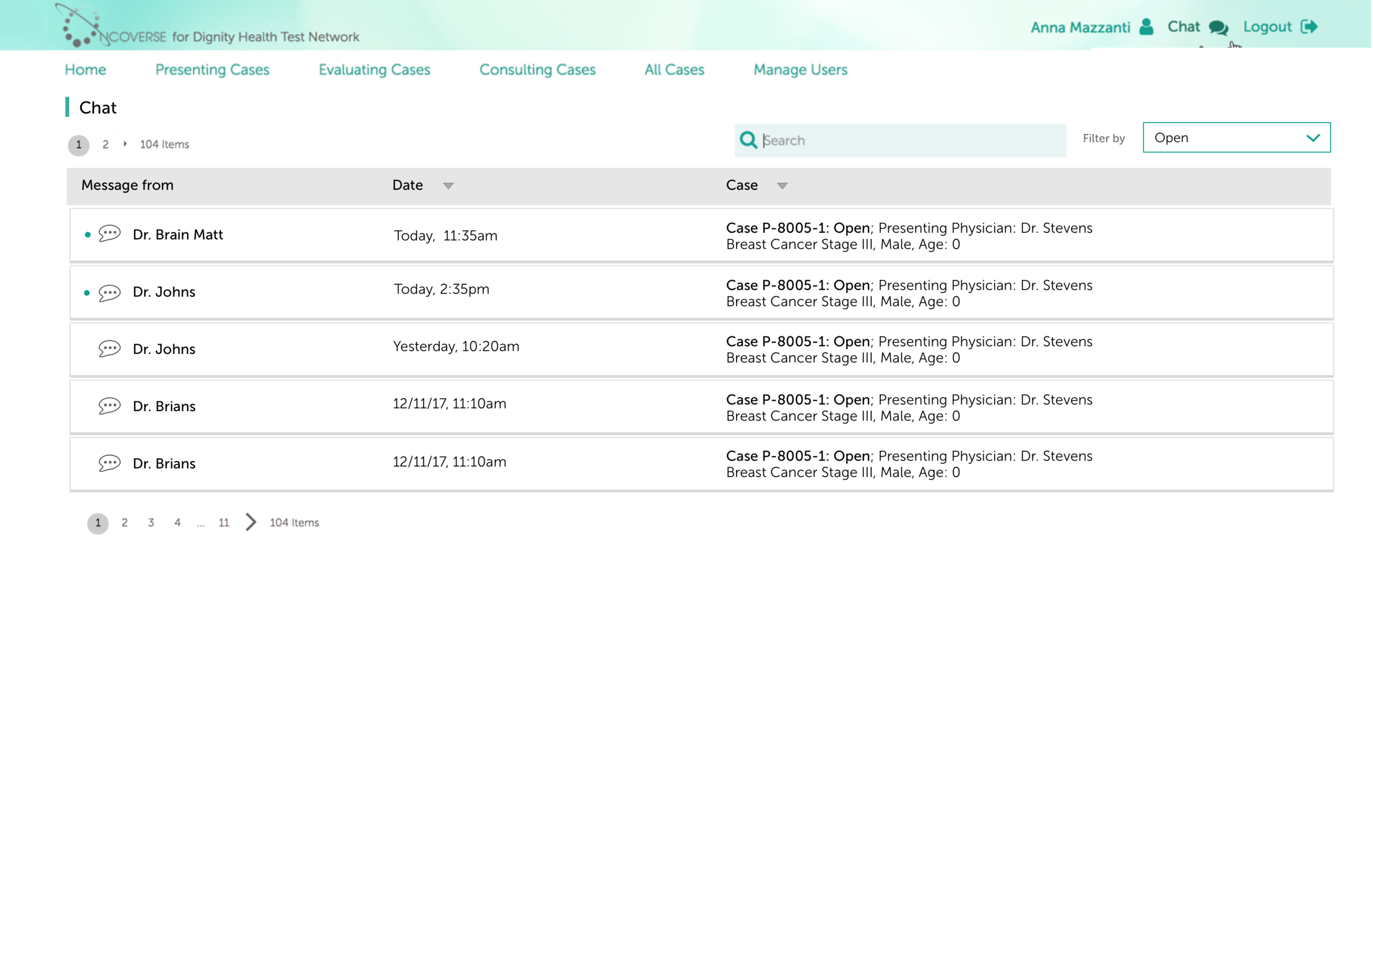
Task: Sort by Case column arrow
Action: (x=783, y=186)
